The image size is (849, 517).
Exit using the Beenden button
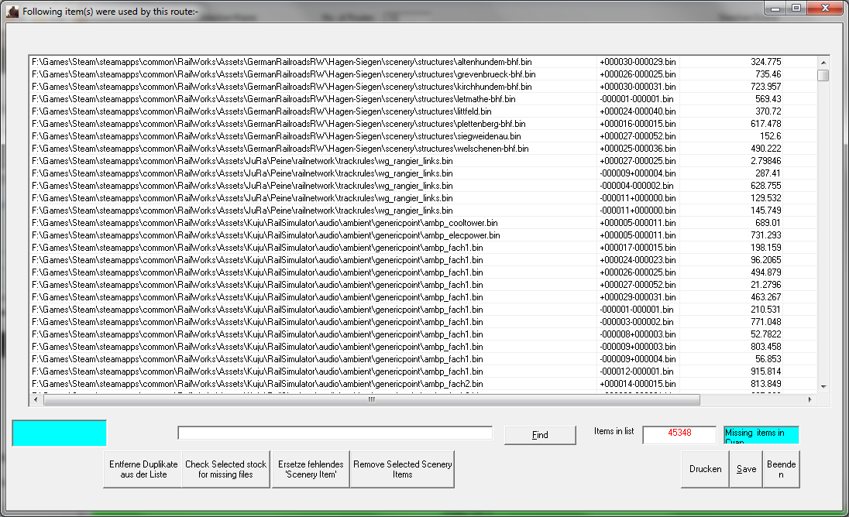pyautogui.click(x=781, y=469)
